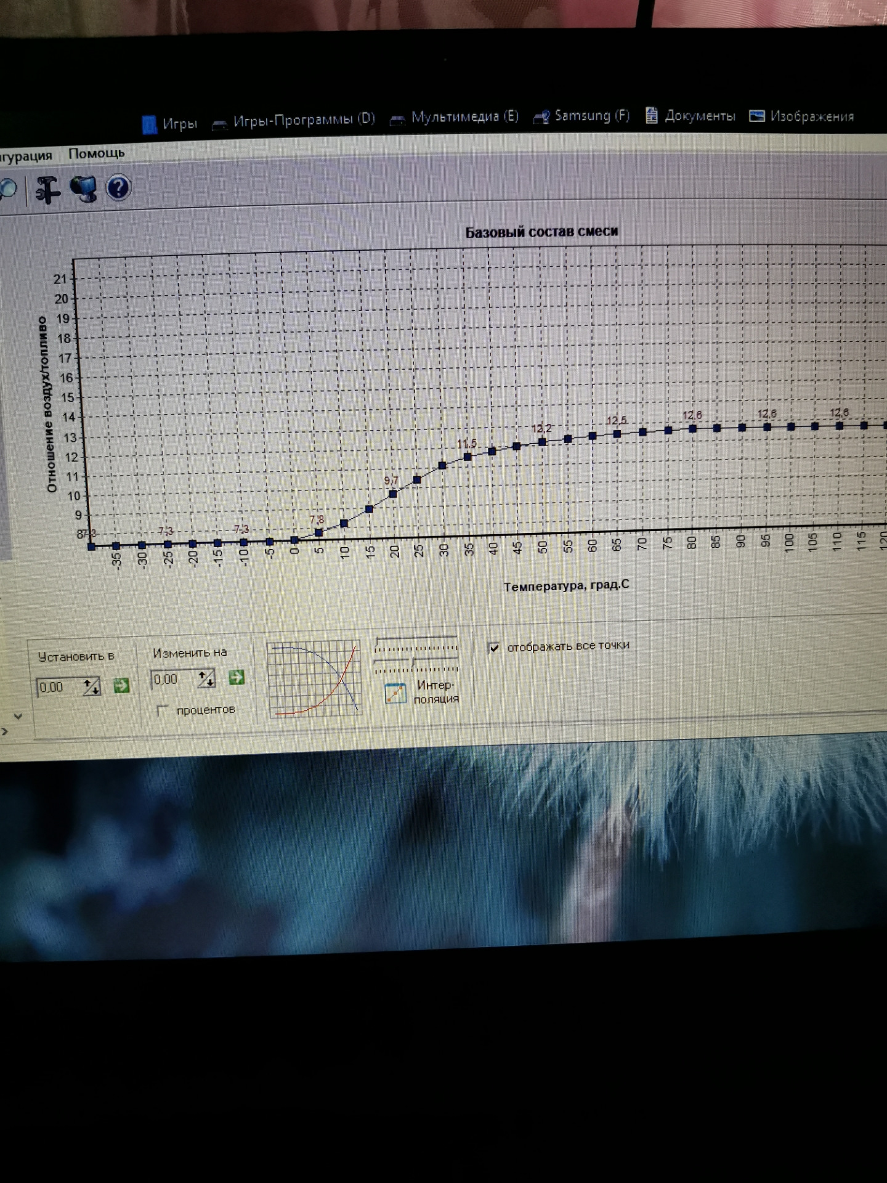Open the partially visible Конфигурация menu
Image resolution: width=887 pixels, height=1183 pixels.
pyautogui.click(x=26, y=156)
